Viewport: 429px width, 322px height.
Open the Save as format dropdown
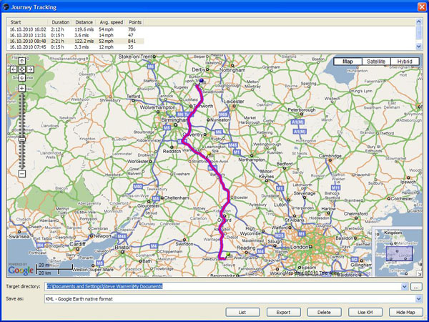click(418, 298)
